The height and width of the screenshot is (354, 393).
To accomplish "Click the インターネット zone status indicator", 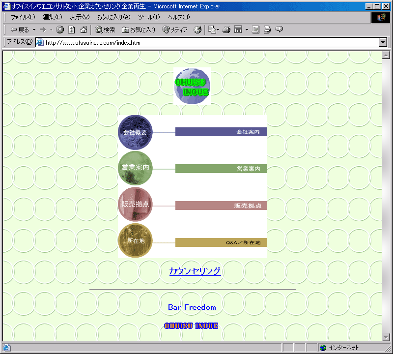I will 339,348.
